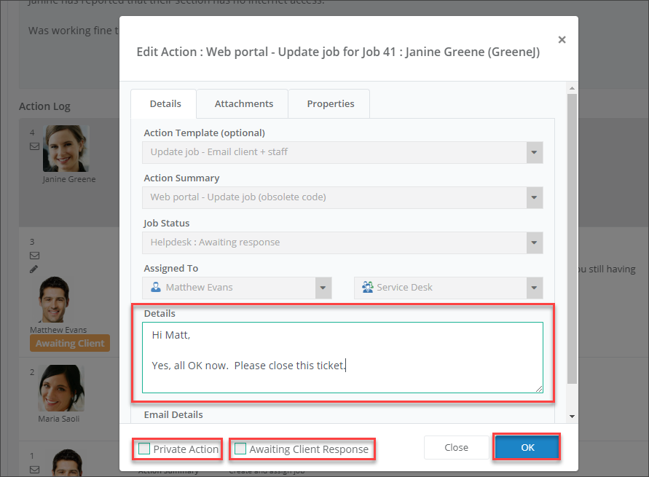Viewport: 649px width, 477px height.
Task: Open the Properties tab
Action: coord(330,104)
